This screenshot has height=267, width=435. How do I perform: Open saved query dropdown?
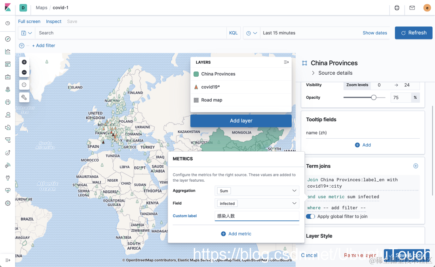27,33
